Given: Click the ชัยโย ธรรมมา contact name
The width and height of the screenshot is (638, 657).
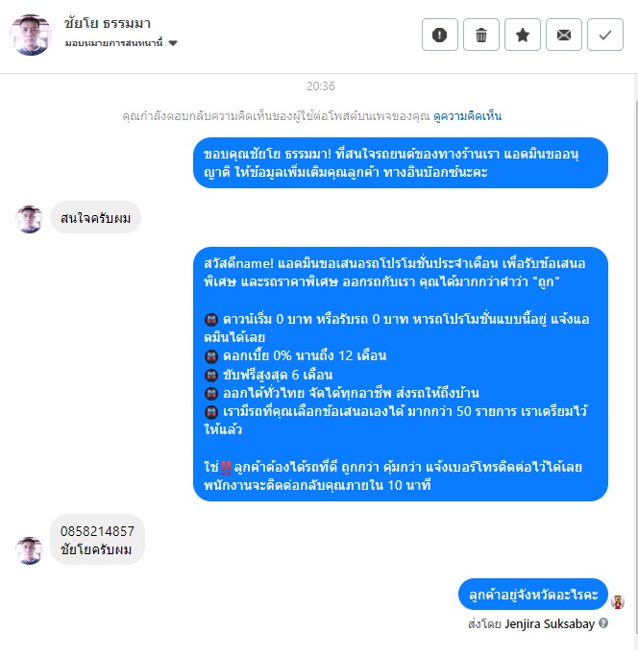Looking at the screenshot, I should [108, 23].
